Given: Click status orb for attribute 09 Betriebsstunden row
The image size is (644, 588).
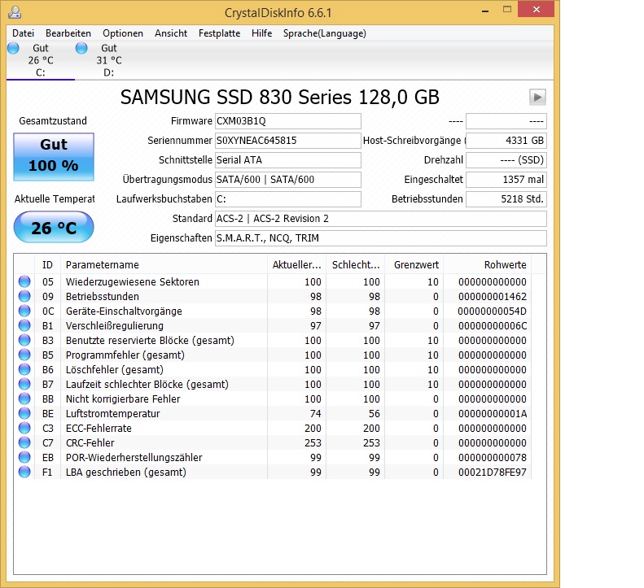Looking at the screenshot, I should coord(24,296).
